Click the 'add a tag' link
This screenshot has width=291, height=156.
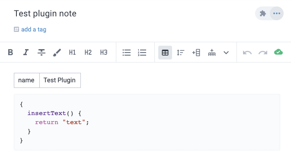[x=34, y=29]
